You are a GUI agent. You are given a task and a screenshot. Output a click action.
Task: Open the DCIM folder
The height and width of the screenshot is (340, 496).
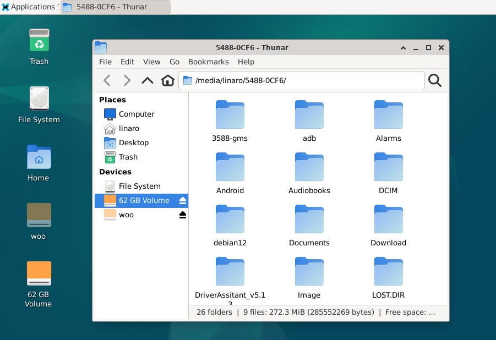[388, 167]
